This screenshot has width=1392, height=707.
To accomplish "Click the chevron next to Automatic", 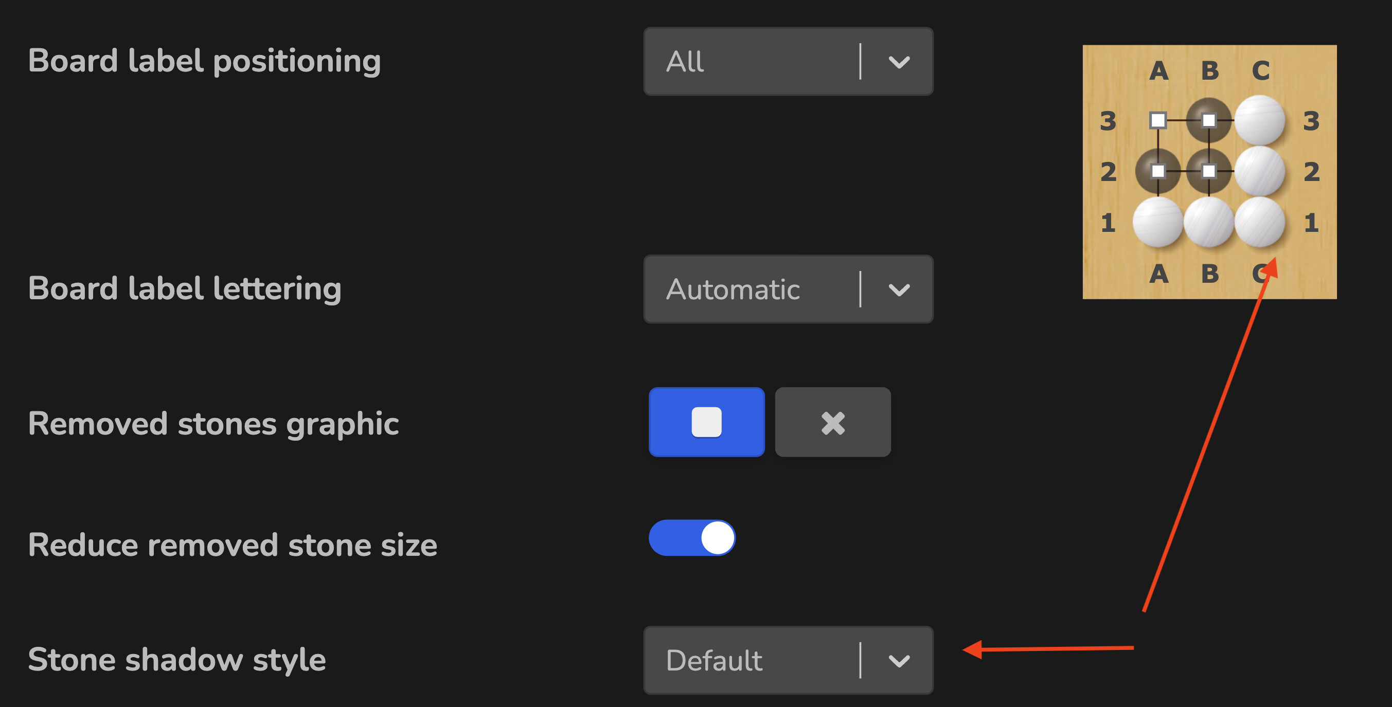I will click(899, 290).
